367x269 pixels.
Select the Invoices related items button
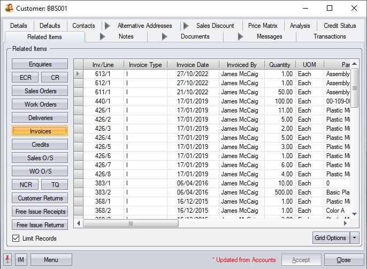point(40,131)
